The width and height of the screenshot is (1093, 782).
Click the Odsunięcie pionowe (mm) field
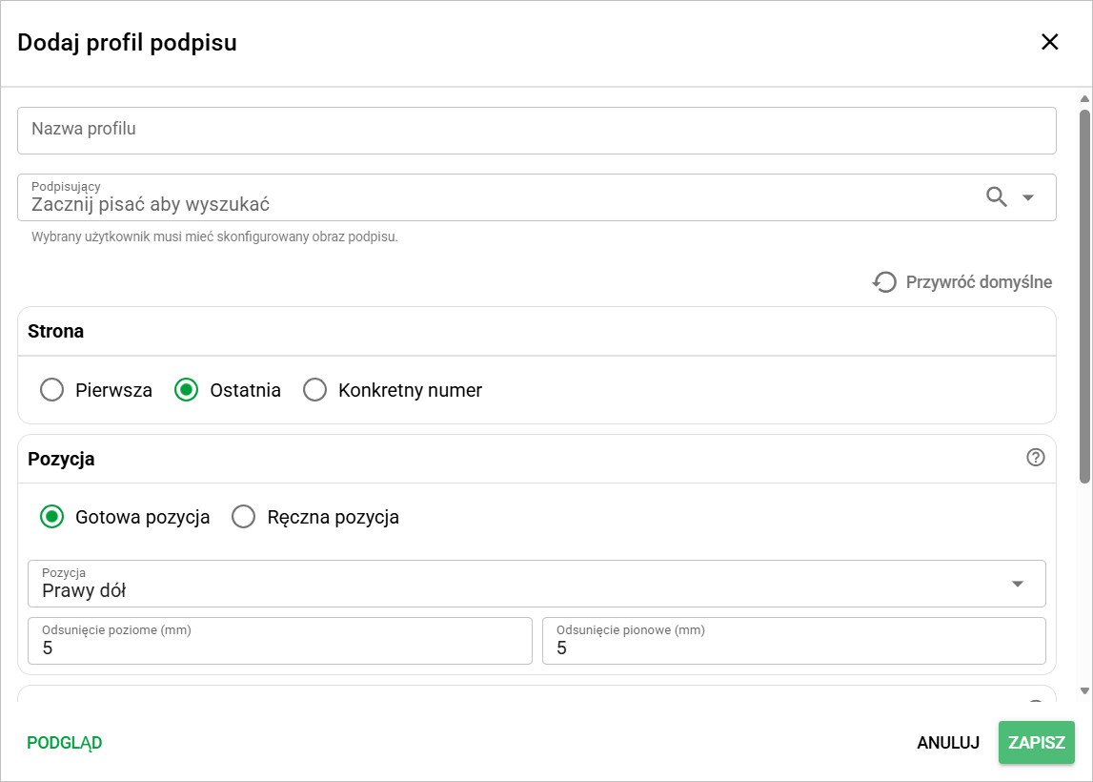tap(794, 641)
